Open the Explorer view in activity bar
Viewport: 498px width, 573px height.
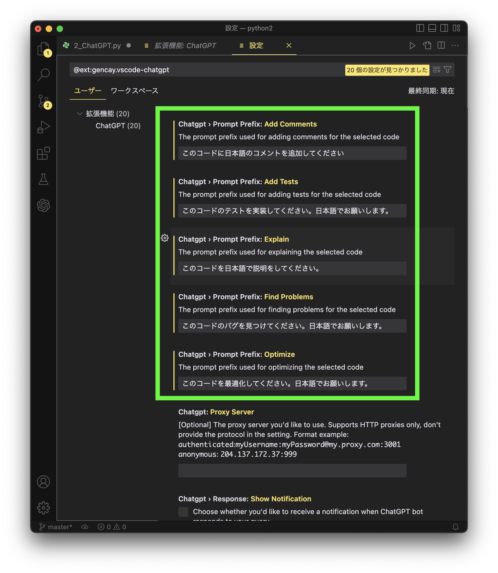(x=43, y=49)
